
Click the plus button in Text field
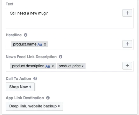coord(127,13)
